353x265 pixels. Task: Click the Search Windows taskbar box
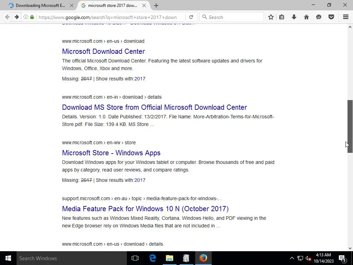tap(72, 258)
